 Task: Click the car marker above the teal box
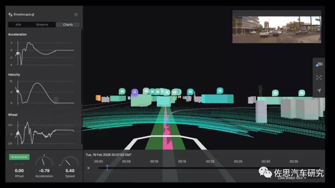click(220, 91)
